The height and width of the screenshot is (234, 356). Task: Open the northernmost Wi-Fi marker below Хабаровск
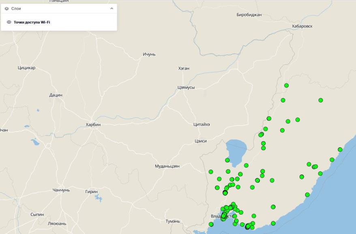tap(286, 85)
